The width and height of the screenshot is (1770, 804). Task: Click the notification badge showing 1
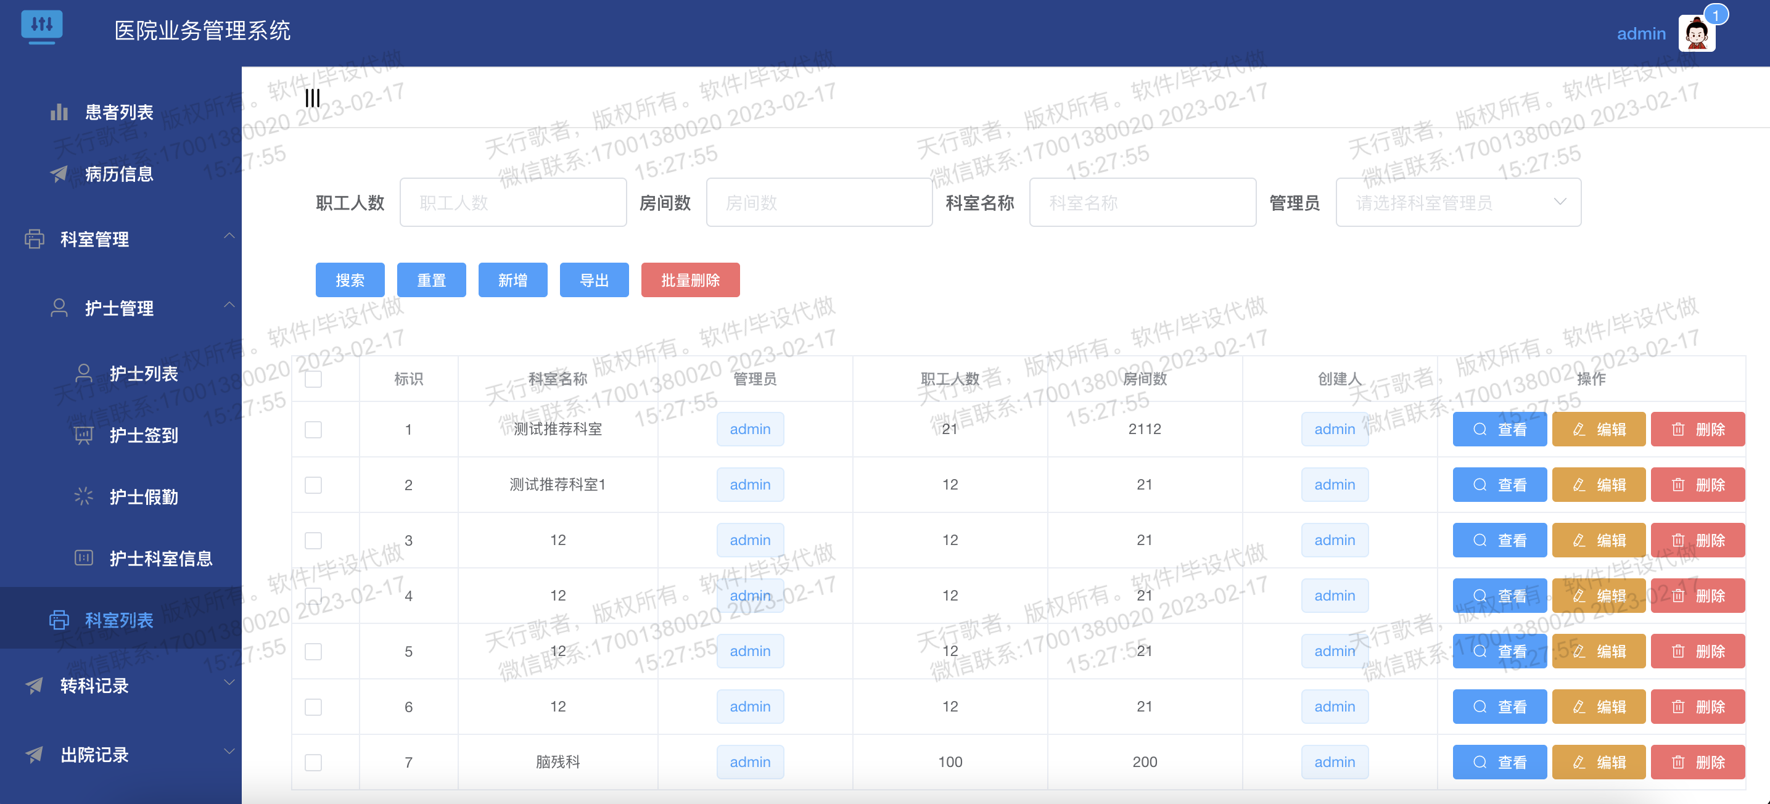[1716, 15]
